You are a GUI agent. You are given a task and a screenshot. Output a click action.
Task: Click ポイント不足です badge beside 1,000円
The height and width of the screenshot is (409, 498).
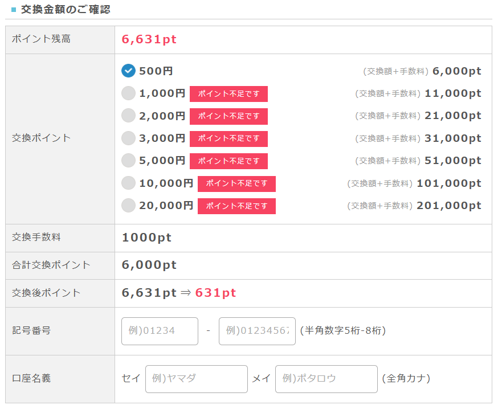coord(228,94)
